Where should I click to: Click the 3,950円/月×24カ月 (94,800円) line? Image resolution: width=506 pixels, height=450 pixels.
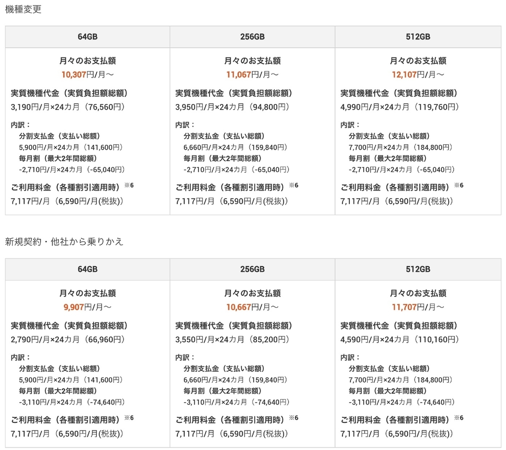click(233, 107)
